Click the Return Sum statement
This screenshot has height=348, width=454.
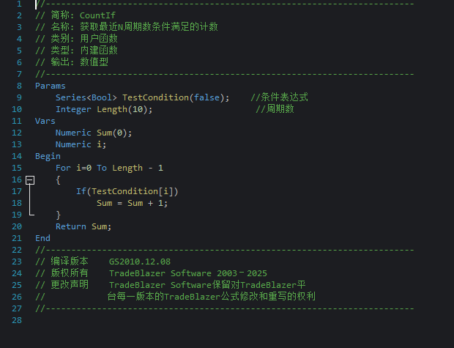(x=83, y=226)
